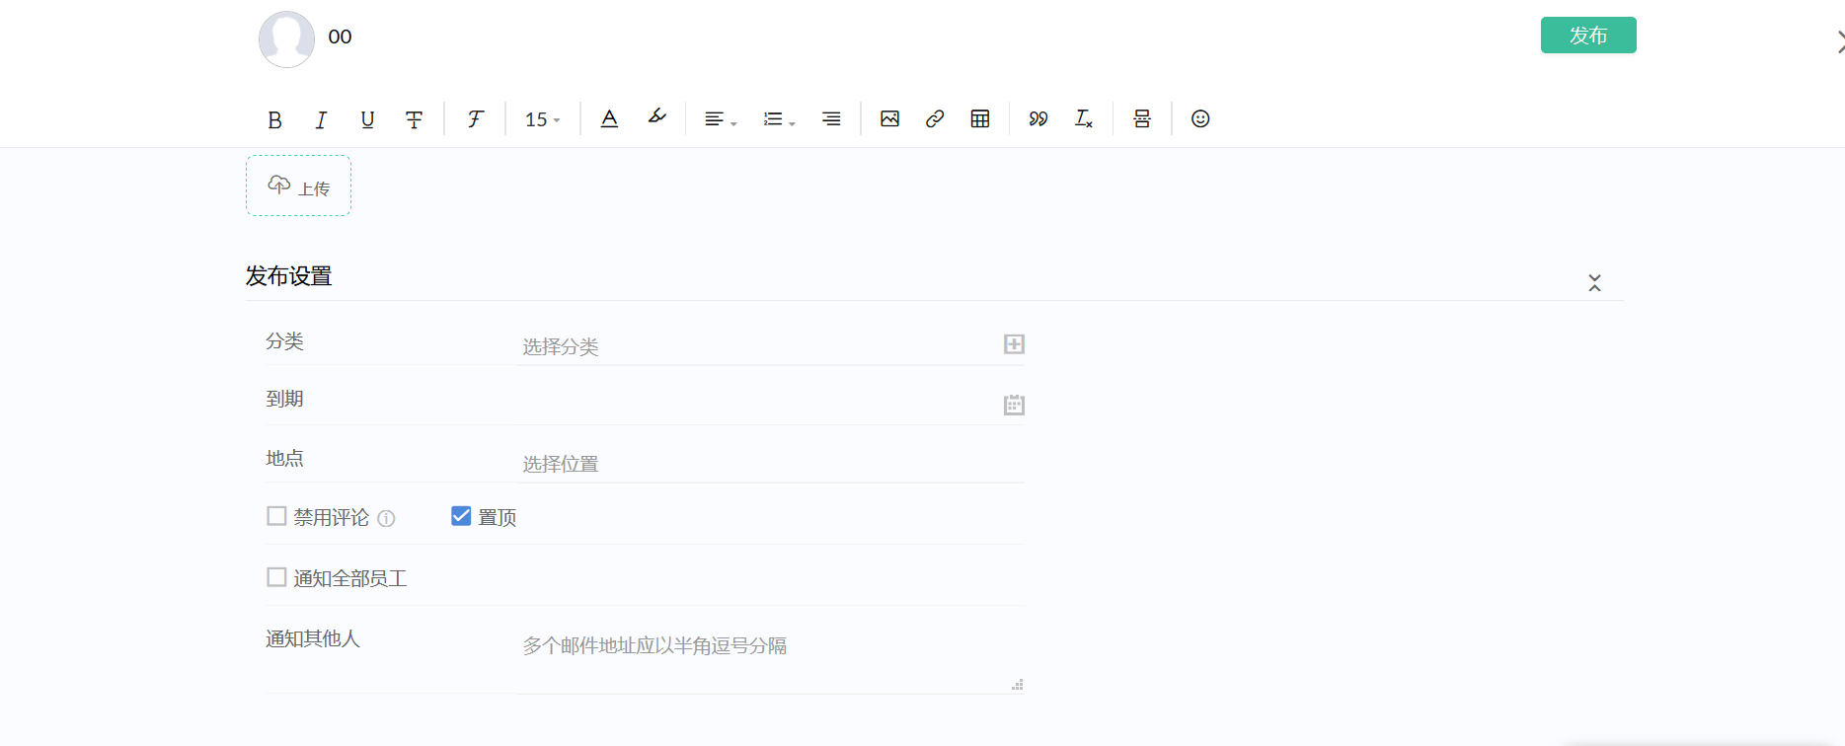Open the emoji picker

[1200, 118]
